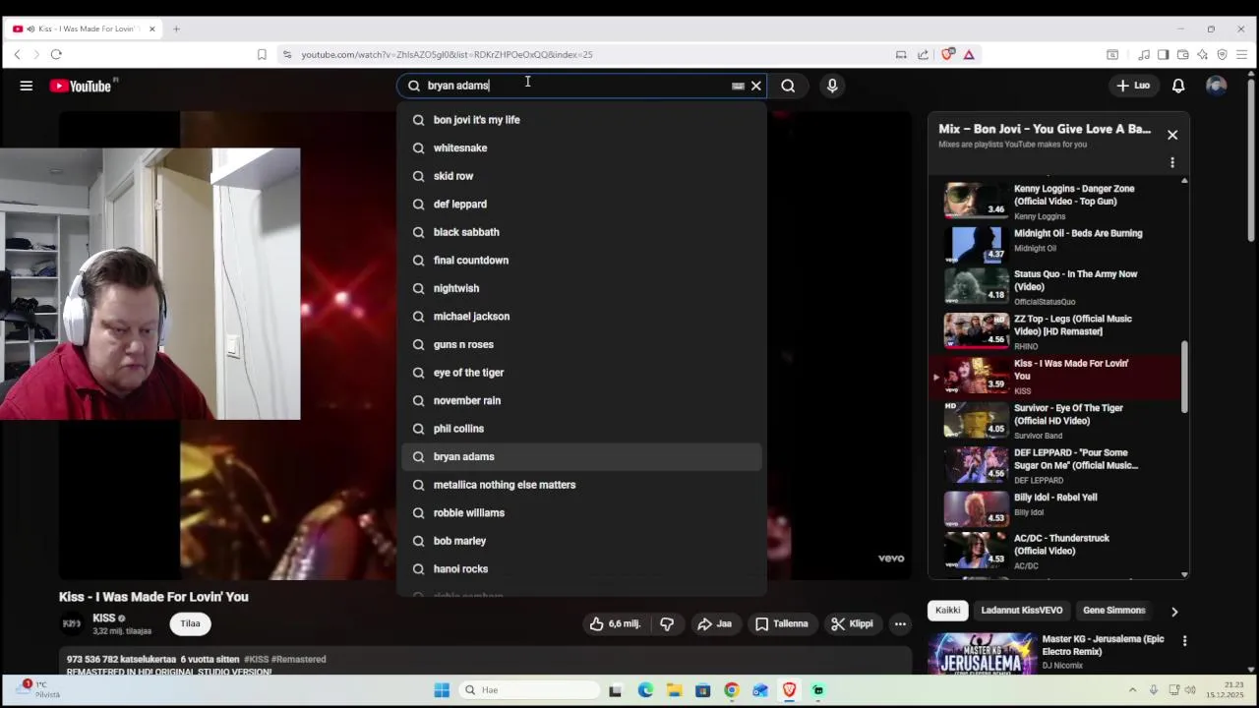Image resolution: width=1259 pixels, height=708 pixels.
Task: Choose the phil collins suggestion
Action: pos(581,429)
